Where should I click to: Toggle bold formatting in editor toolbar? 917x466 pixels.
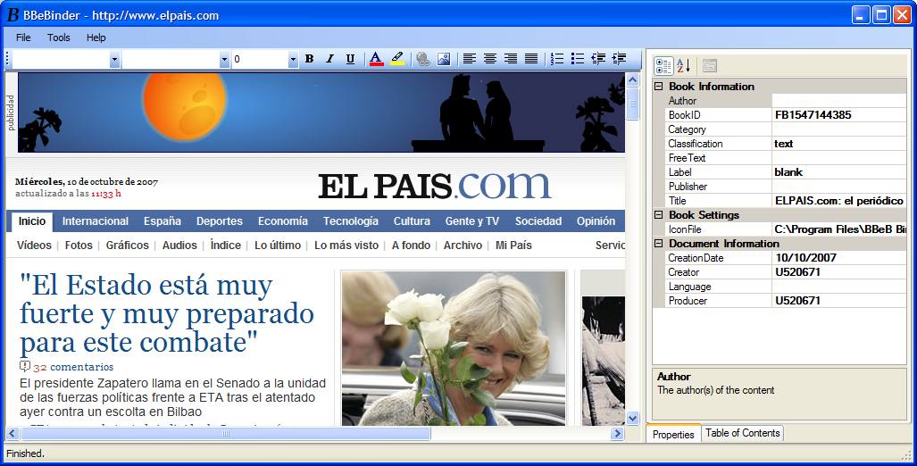[309, 58]
